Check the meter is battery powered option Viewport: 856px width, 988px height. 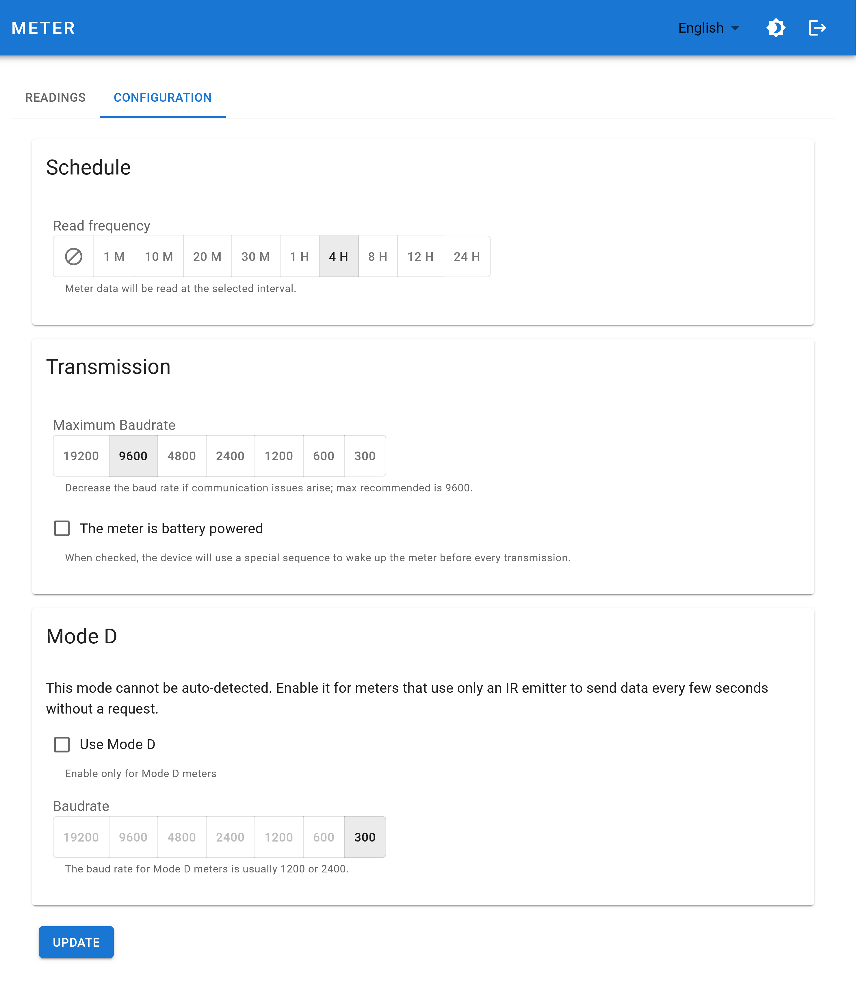coord(62,528)
